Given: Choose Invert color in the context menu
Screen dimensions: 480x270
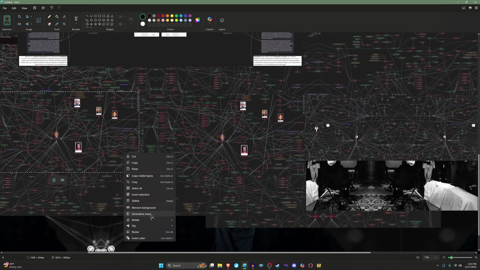Looking at the screenshot, I should pyautogui.click(x=150, y=238).
